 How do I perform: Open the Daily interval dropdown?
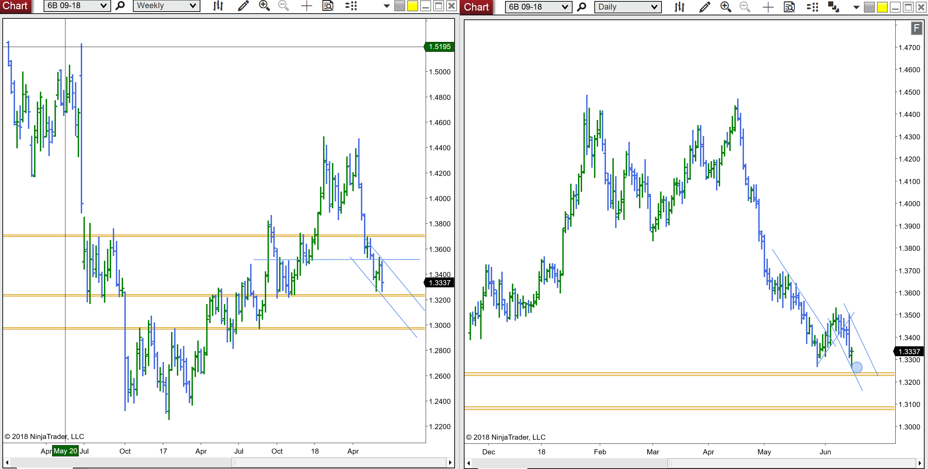(x=628, y=7)
